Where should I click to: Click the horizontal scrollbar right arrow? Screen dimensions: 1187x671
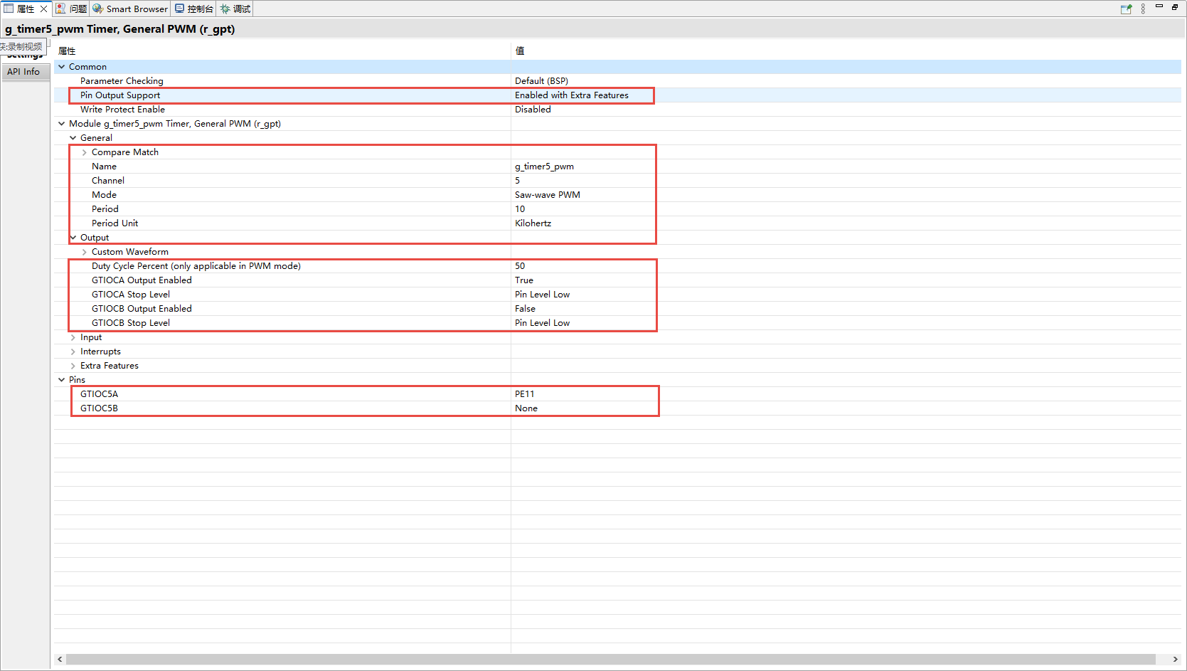(x=1176, y=660)
